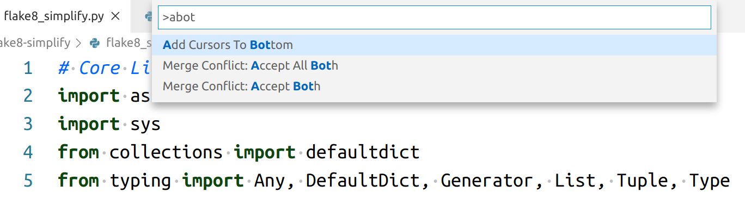This screenshot has height=198, width=745.
Task: Click "DefaultDict" on line 5
Action: tap(368, 180)
